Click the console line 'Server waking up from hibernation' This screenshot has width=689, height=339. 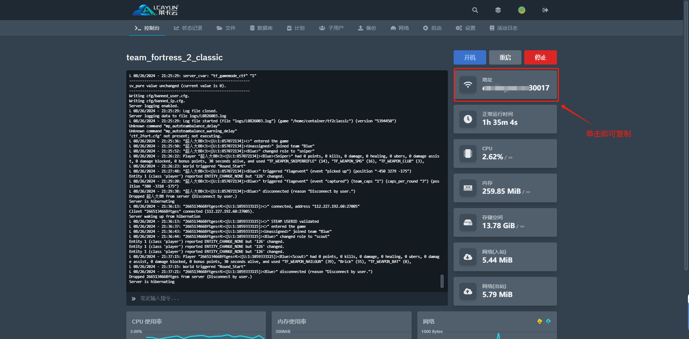(x=165, y=216)
